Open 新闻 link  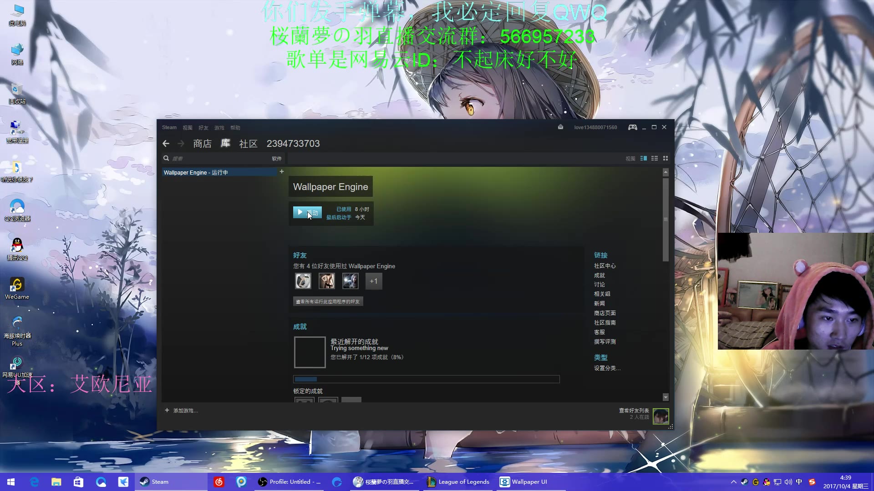pyautogui.click(x=600, y=304)
